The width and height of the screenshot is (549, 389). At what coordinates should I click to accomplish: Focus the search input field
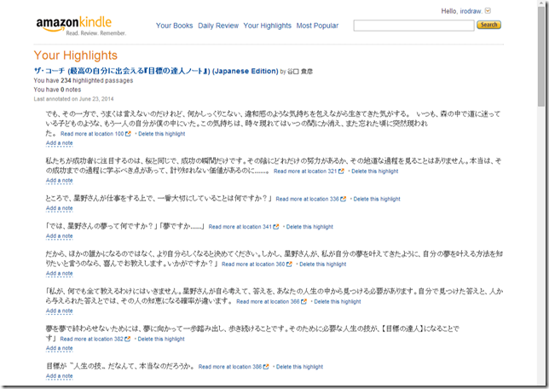tap(413, 26)
